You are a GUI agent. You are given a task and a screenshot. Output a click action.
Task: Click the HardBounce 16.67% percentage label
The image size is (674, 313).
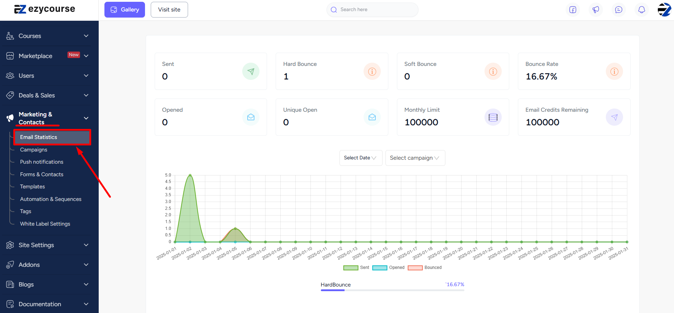point(455,284)
